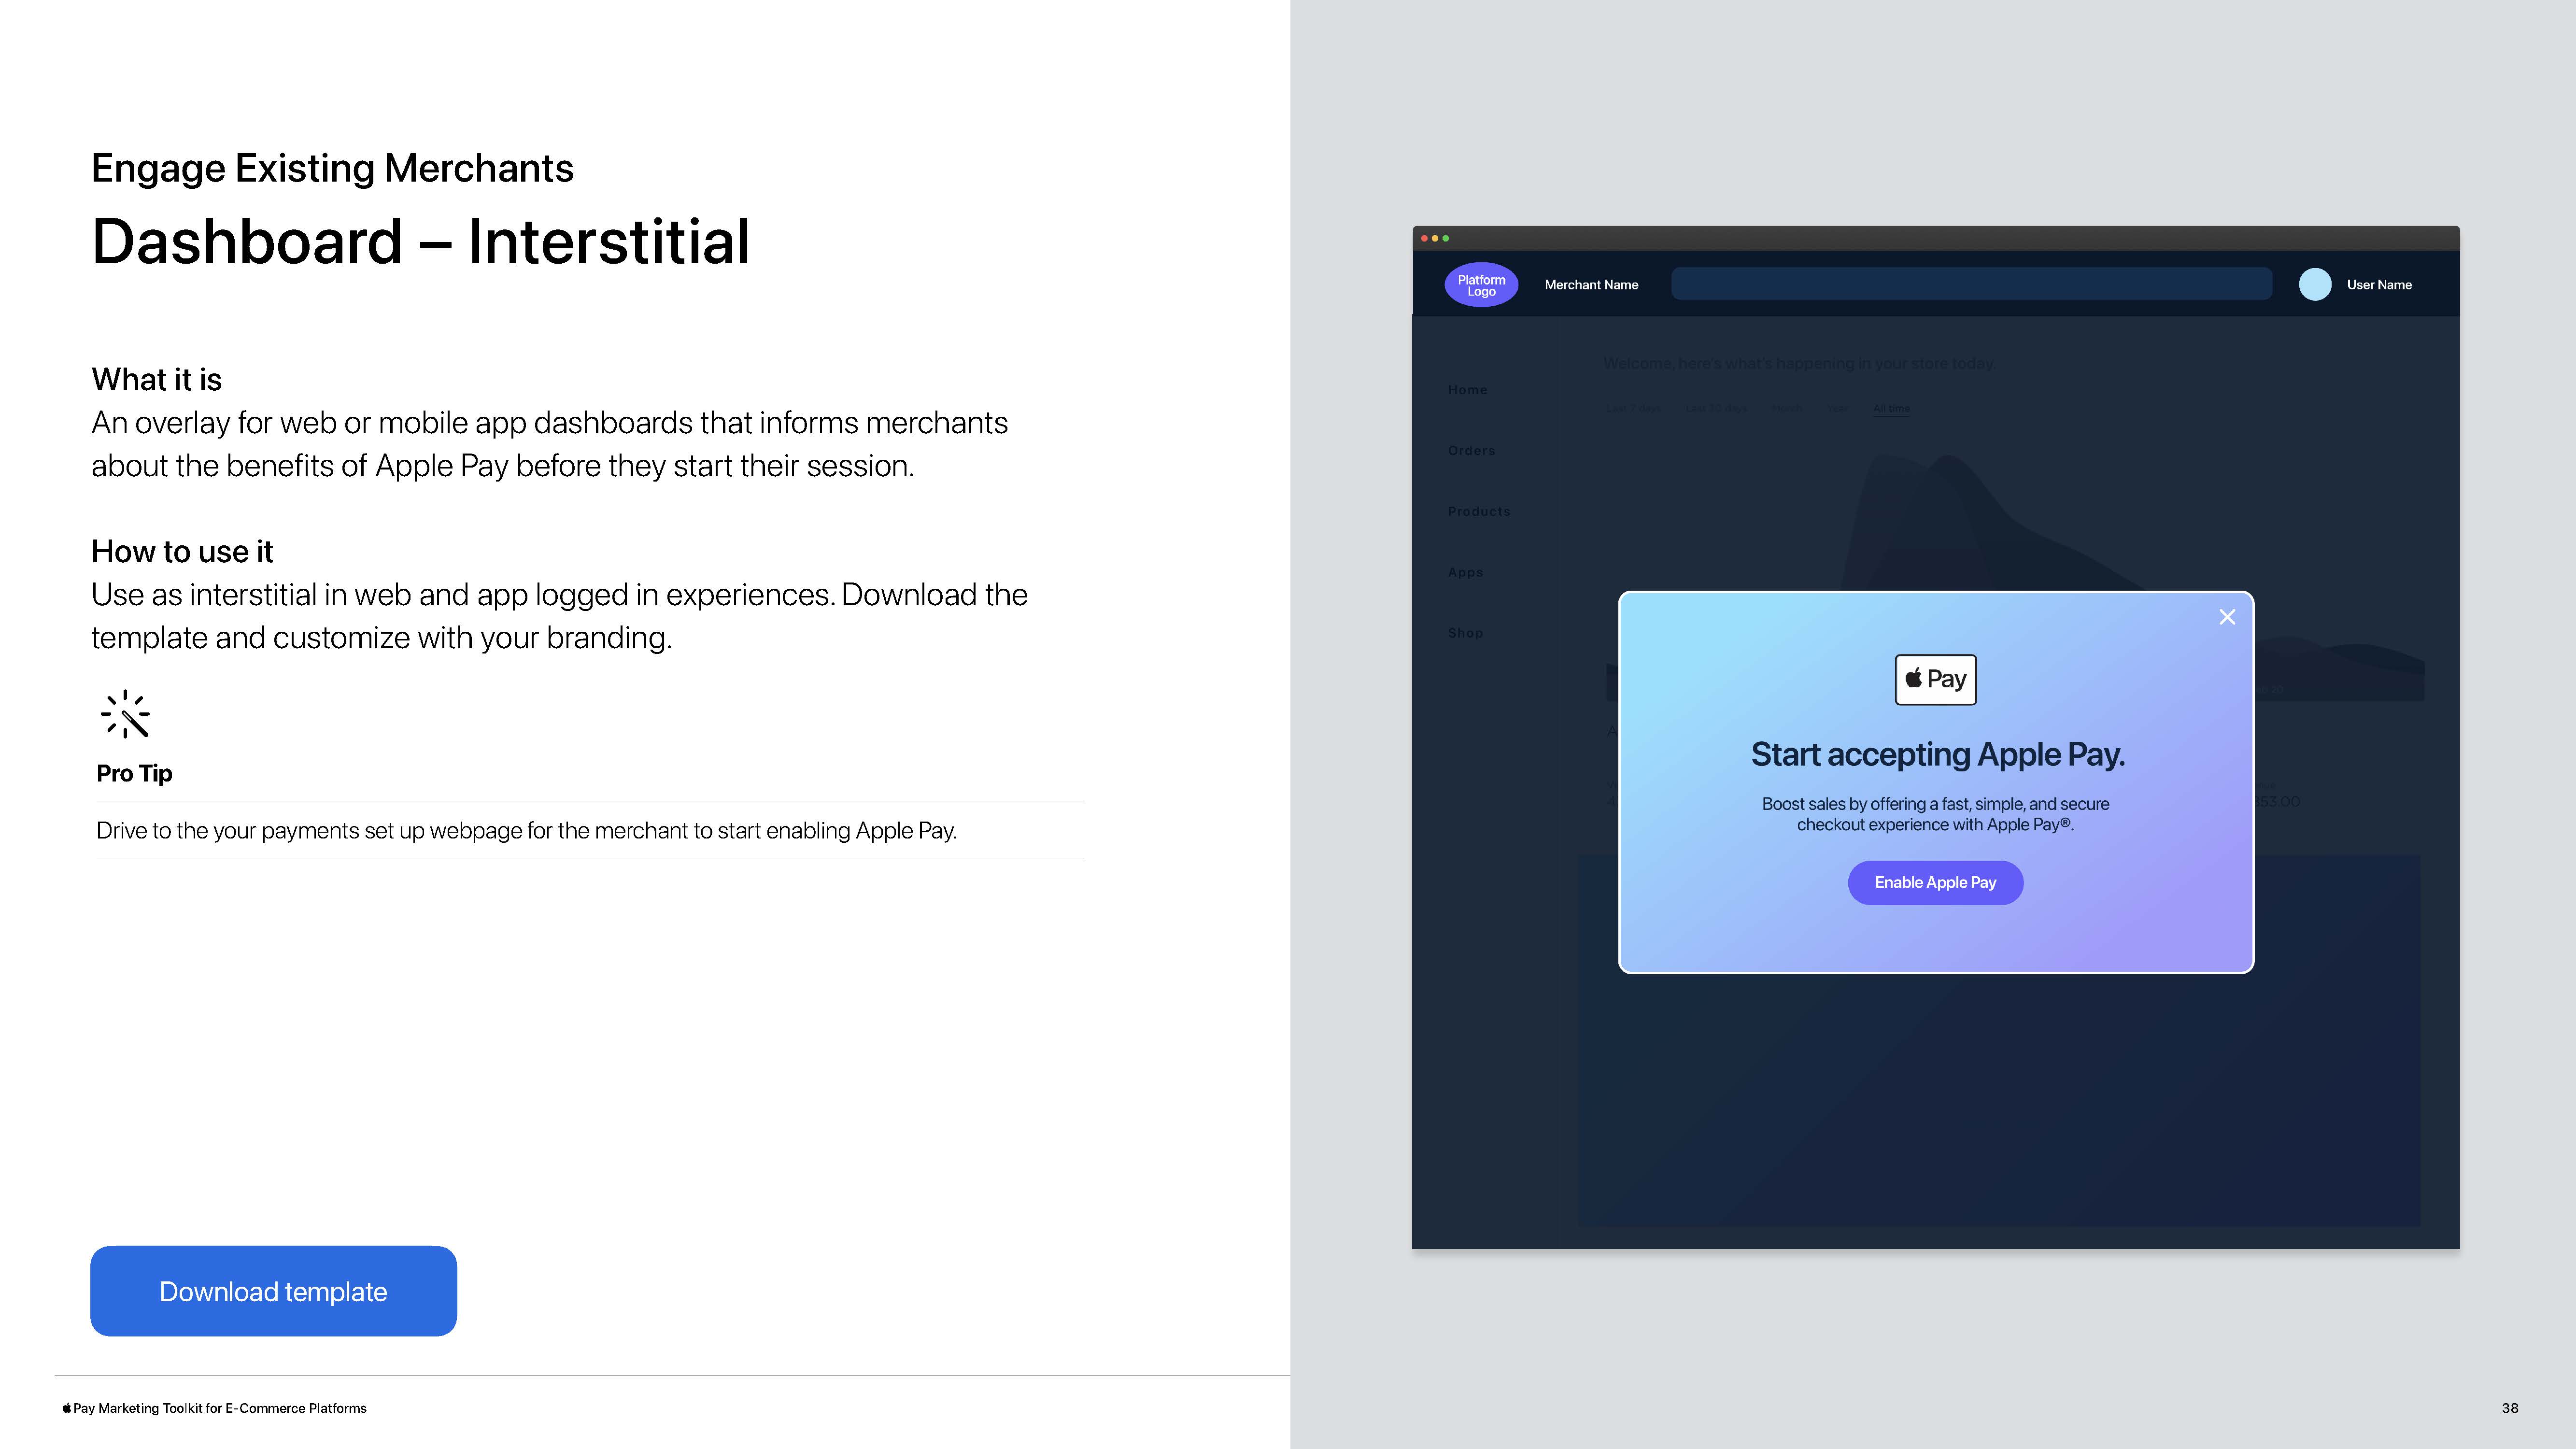This screenshot has height=1449, width=2576.
Task: Open the user avatar circle
Action: click(2315, 285)
